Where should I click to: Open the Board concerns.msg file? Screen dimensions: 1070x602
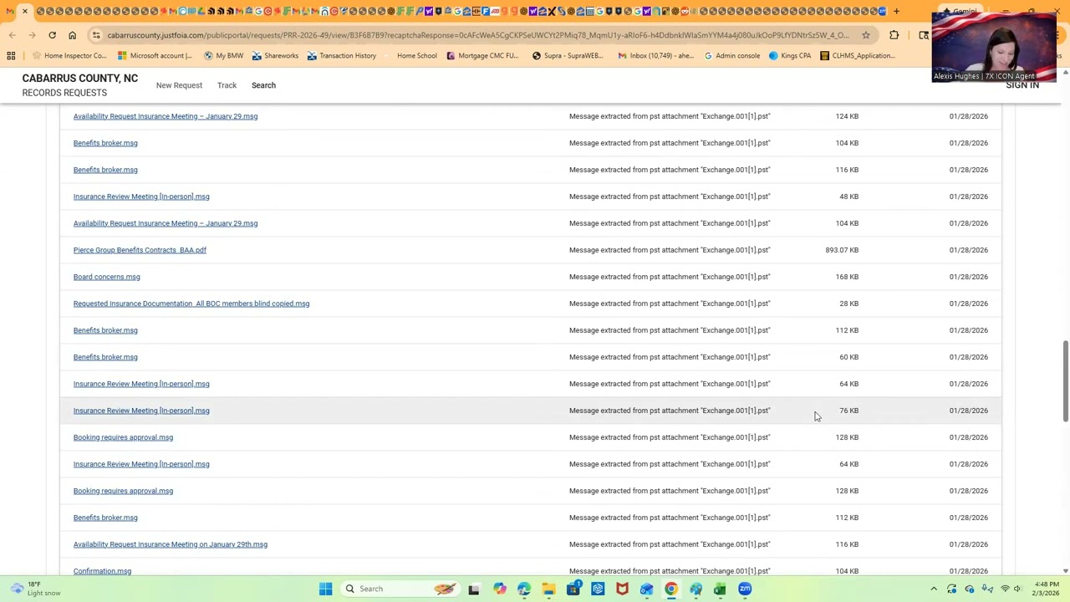pyautogui.click(x=106, y=277)
